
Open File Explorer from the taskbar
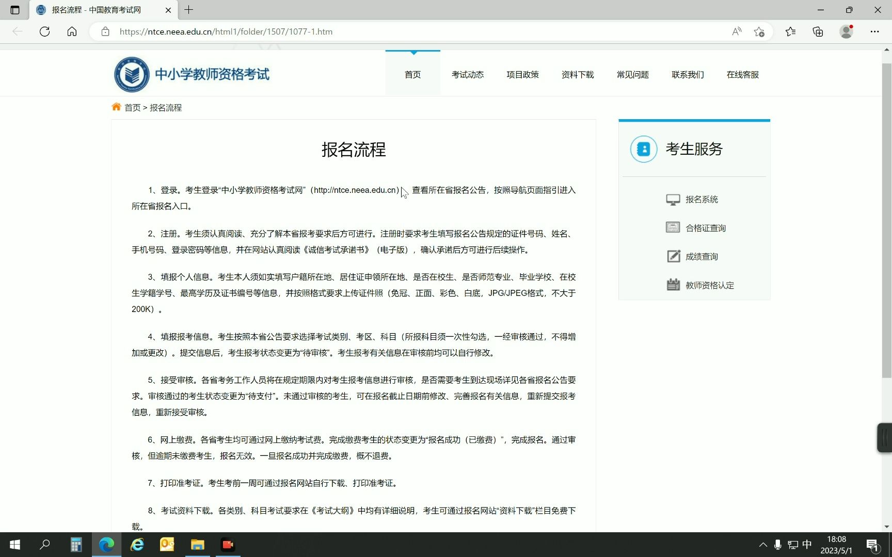(197, 545)
